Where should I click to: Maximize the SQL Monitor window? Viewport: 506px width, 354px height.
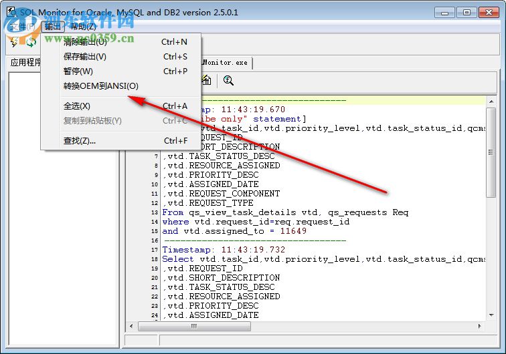[x=467, y=13]
